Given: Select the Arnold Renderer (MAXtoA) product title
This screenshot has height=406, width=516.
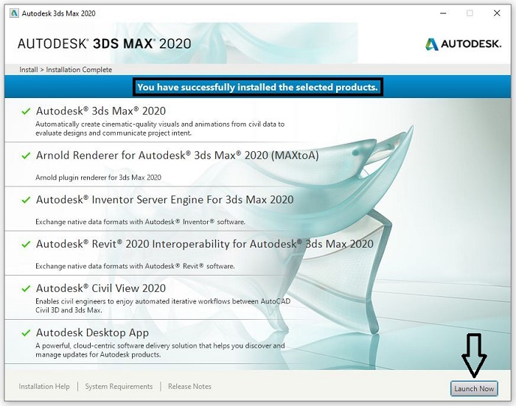Looking at the screenshot, I should (178, 155).
